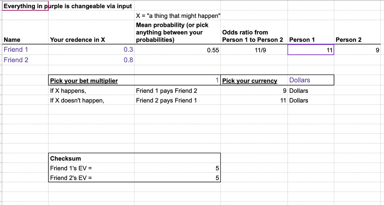
Task: Select the Friend 1 name cell
Action: (x=25, y=50)
